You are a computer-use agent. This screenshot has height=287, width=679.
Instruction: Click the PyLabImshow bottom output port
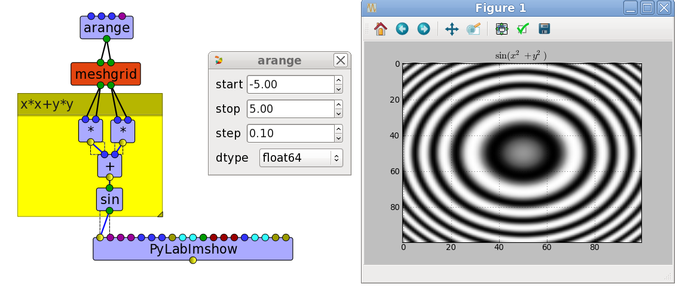[192, 260]
